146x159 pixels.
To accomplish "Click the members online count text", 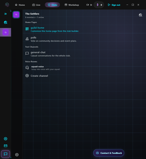I will point(34,17).
